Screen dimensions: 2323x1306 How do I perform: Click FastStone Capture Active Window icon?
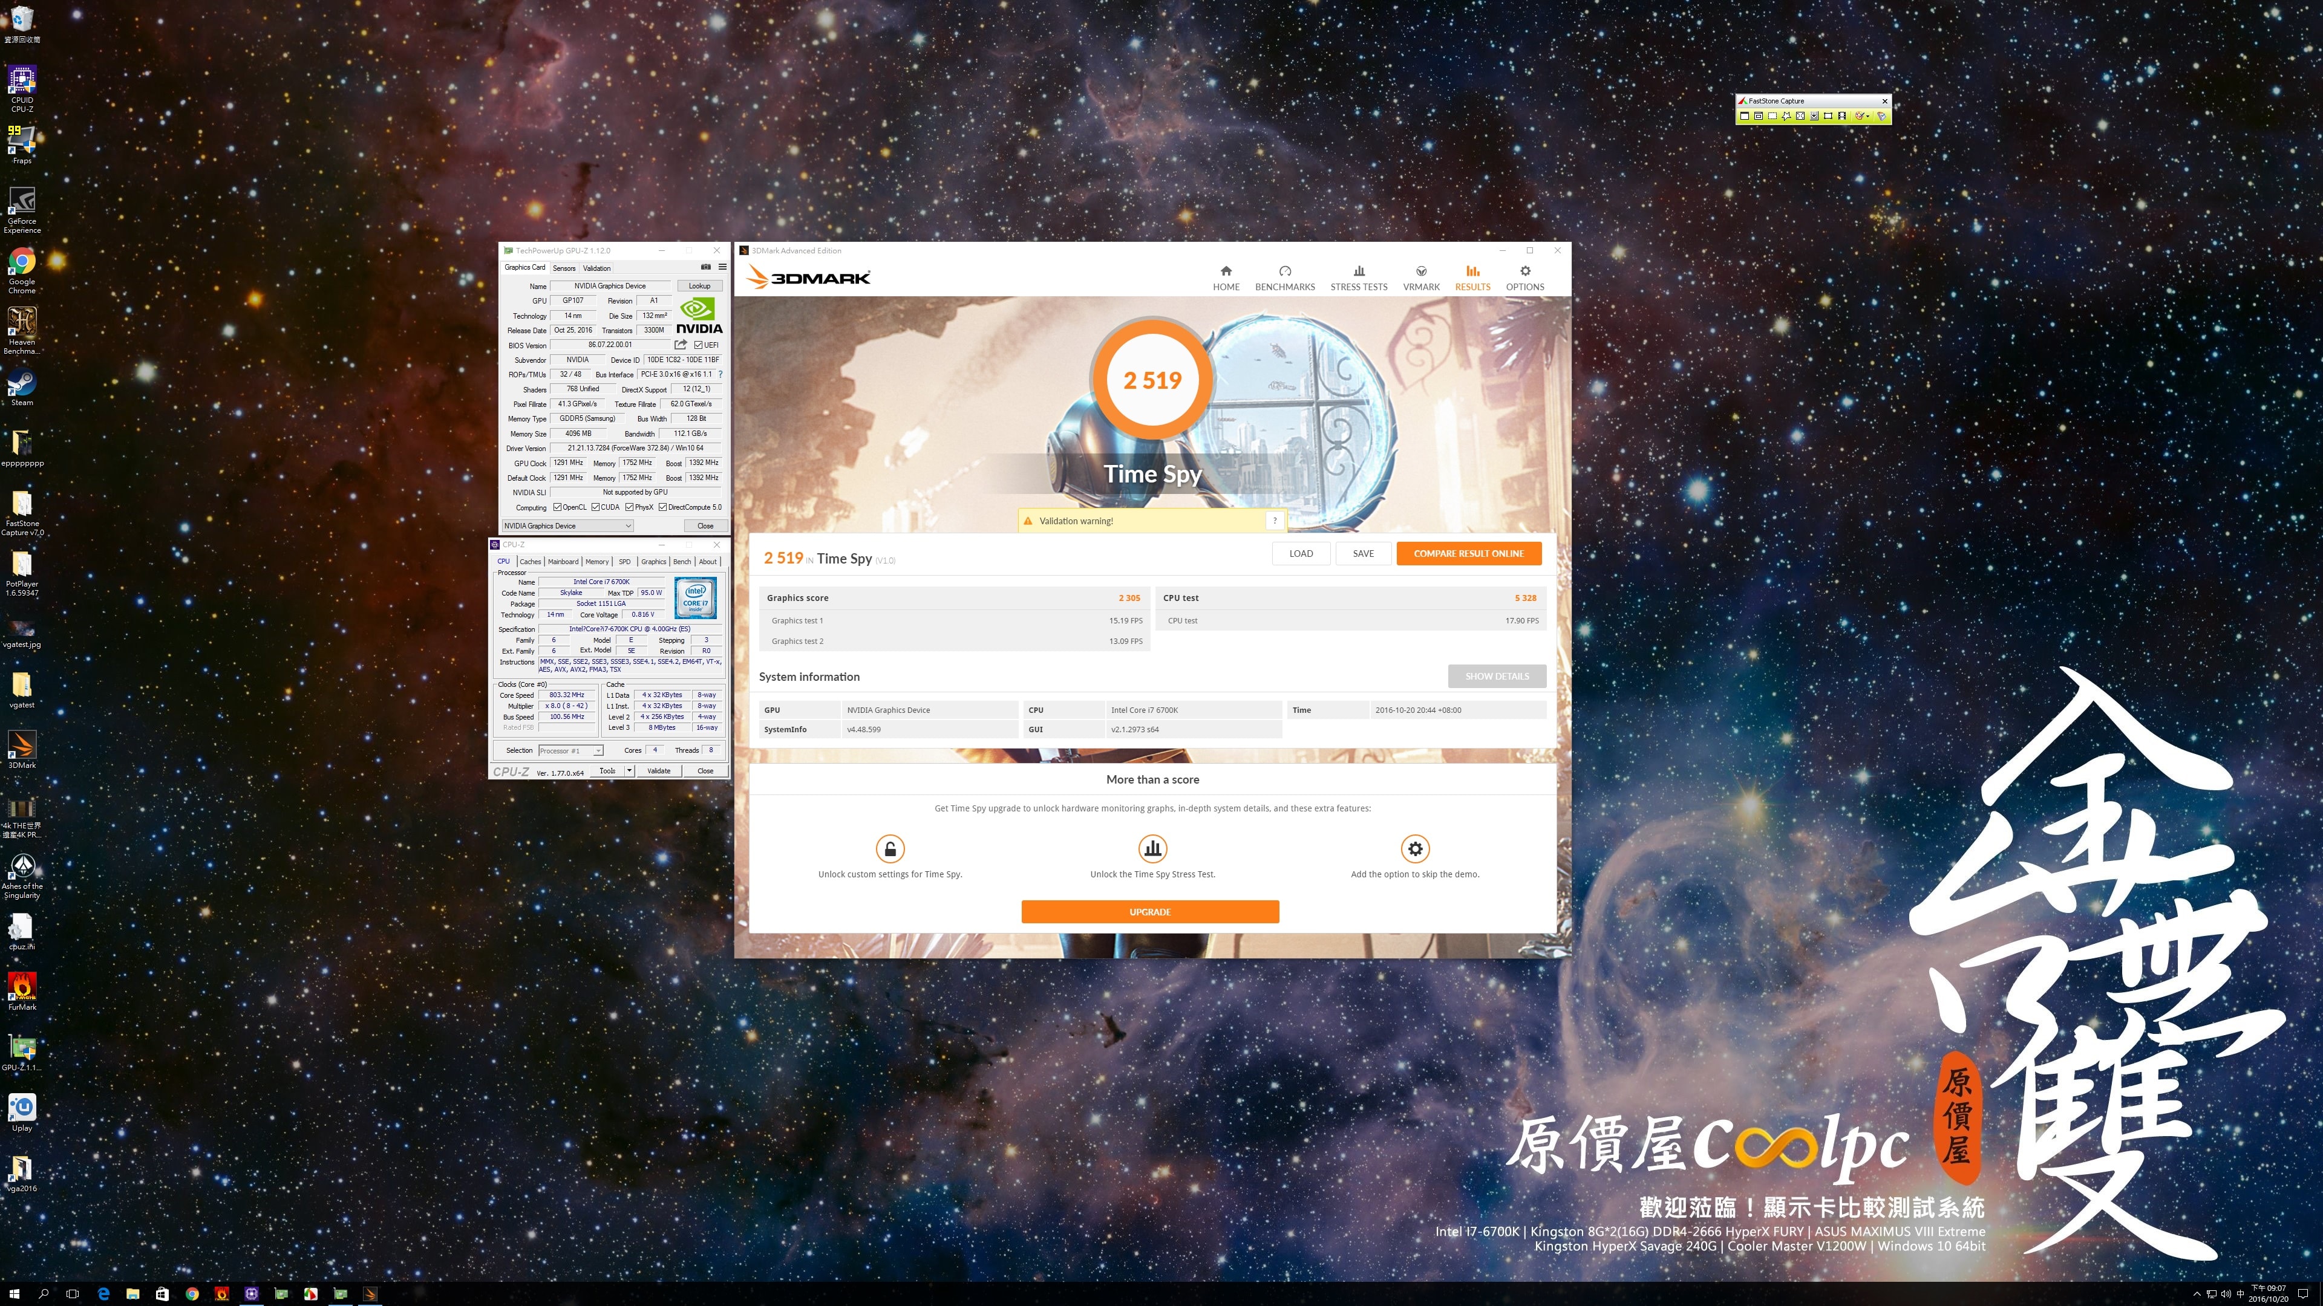1745,116
